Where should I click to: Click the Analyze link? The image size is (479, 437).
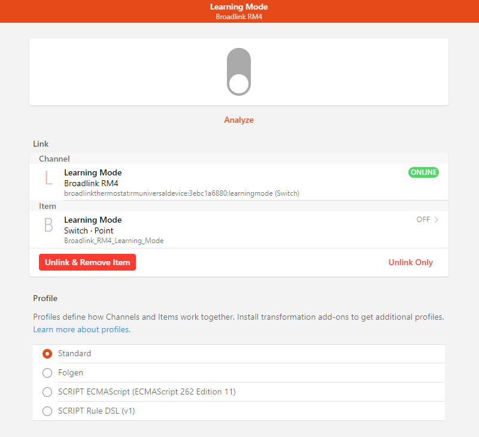[239, 120]
